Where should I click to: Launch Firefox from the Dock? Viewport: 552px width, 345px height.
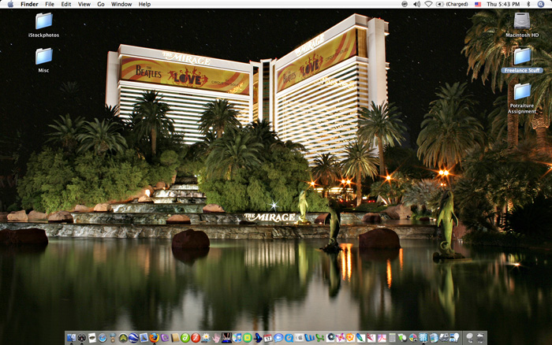tap(154, 338)
